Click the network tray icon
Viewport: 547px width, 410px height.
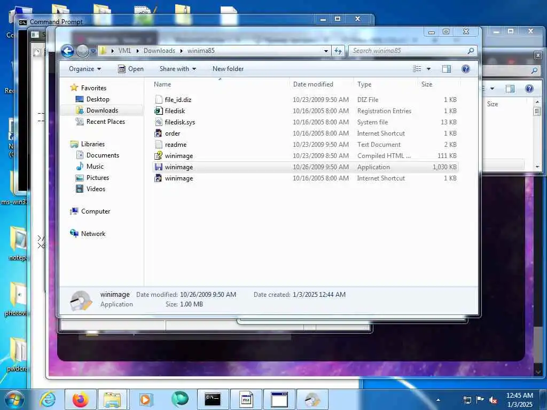pyautogui.click(x=467, y=400)
